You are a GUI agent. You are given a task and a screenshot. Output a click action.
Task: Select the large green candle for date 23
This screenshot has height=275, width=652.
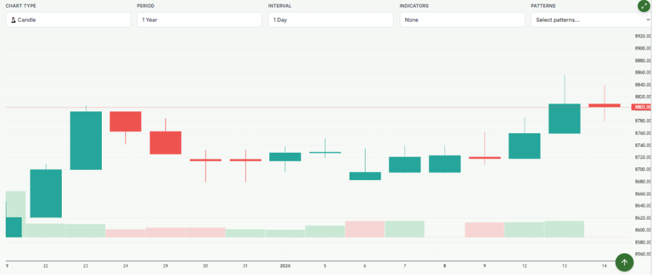coord(86,141)
